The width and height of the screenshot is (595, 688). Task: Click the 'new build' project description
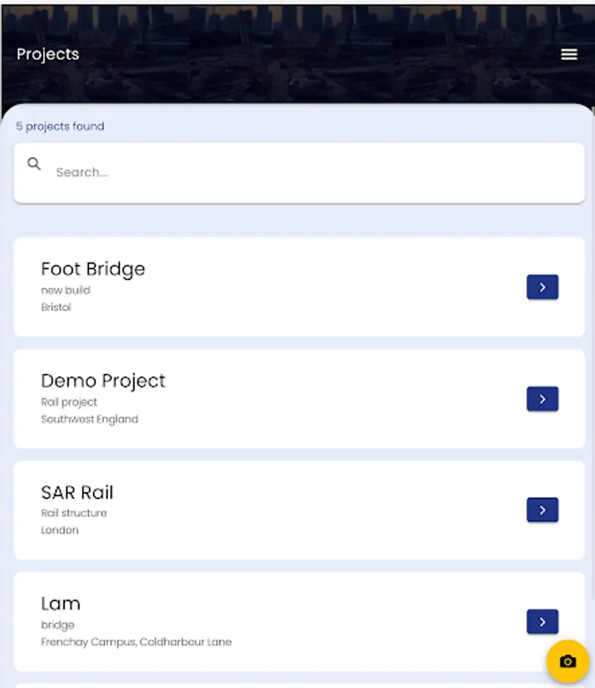66,290
